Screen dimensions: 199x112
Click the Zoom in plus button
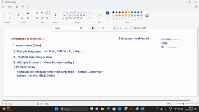(196, 104)
